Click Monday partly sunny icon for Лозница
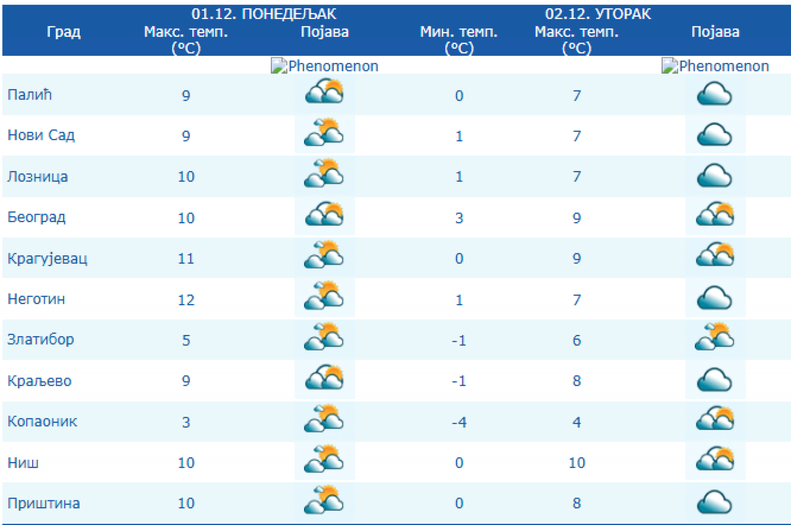This screenshot has height=525, width=791. coord(324,174)
